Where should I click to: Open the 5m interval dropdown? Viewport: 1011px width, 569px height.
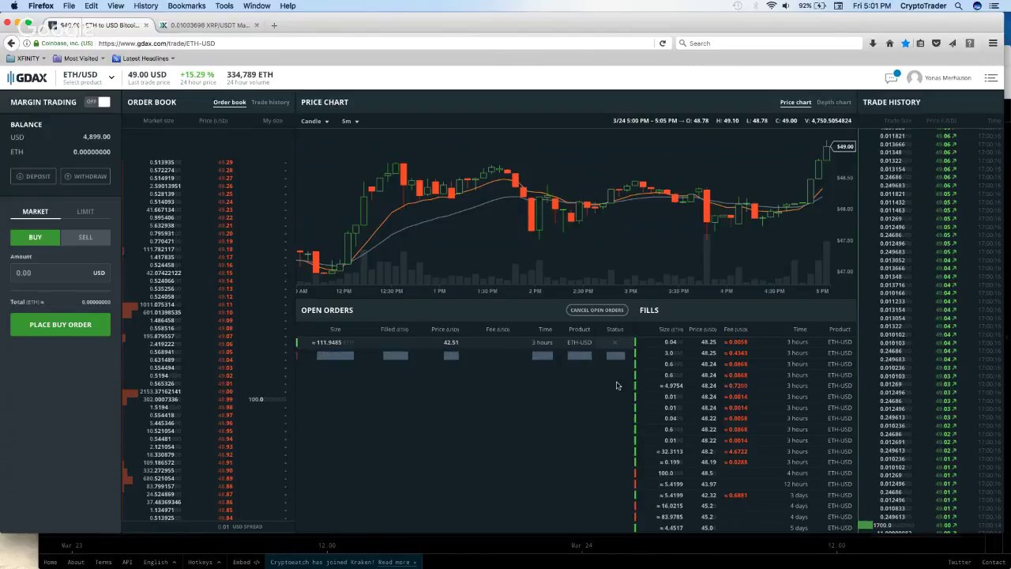click(350, 121)
